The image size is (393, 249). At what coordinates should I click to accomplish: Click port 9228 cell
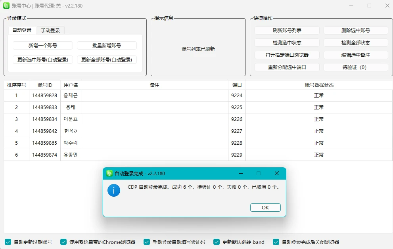pyautogui.click(x=237, y=143)
